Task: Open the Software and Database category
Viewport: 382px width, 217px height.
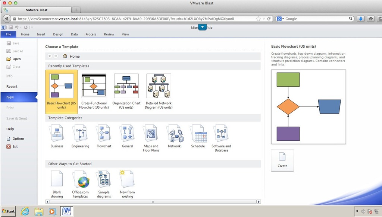Action: tap(221, 138)
